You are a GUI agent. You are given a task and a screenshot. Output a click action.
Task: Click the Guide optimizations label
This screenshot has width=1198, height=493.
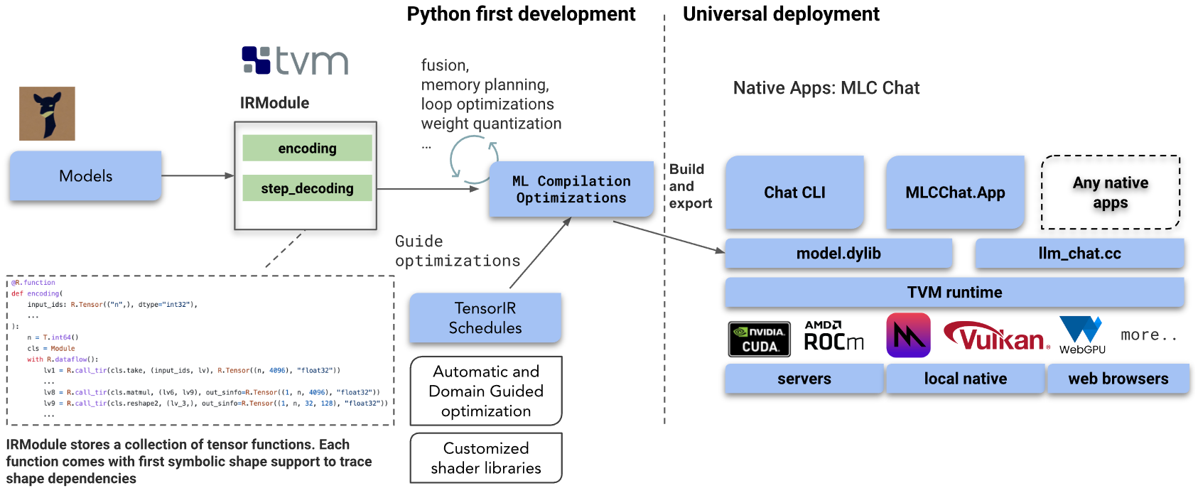(x=458, y=251)
